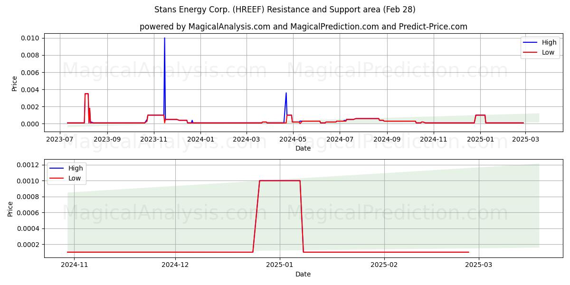Click the '0.008' price tick label

point(31,55)
